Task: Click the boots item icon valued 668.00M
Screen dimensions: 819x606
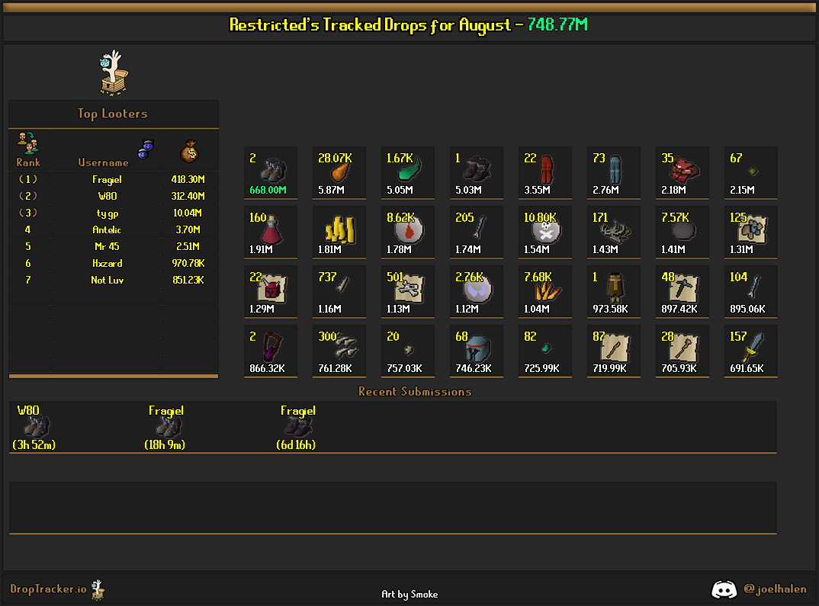Action: (274, 170)
